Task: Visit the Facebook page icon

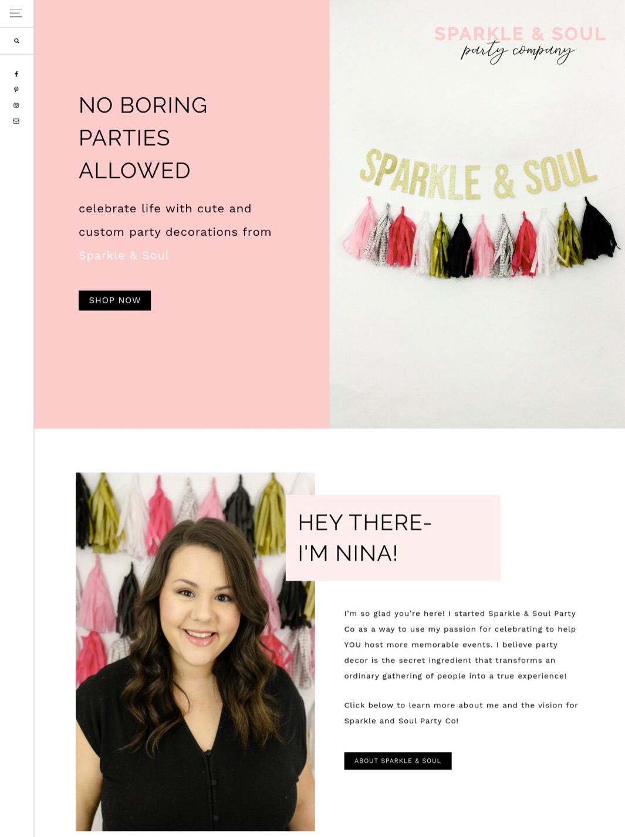Action: click(x=16, y=74)
